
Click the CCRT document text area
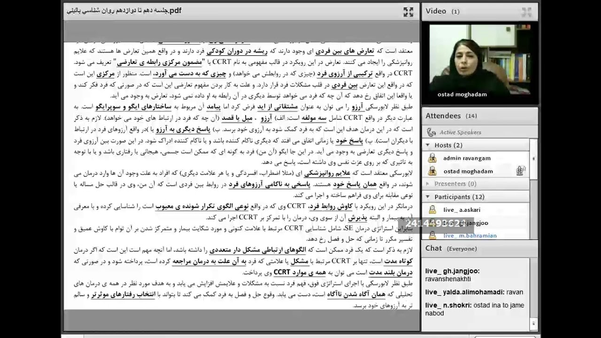241,176
